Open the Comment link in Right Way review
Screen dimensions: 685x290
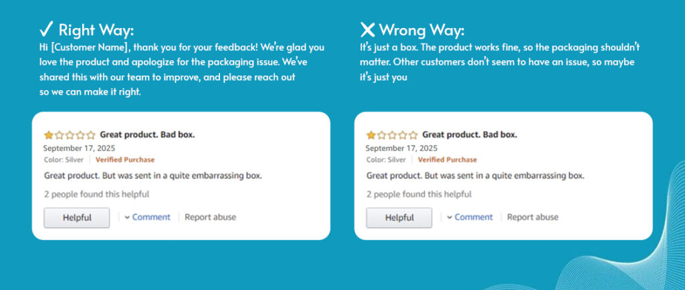(151, 217)
